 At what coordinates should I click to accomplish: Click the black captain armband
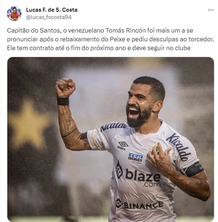(x=192, y=169)
